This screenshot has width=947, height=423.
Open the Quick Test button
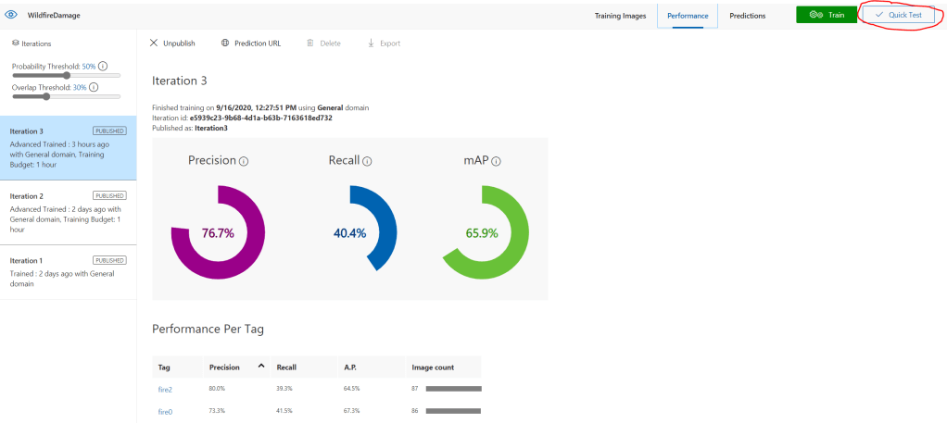coord(897,16)
